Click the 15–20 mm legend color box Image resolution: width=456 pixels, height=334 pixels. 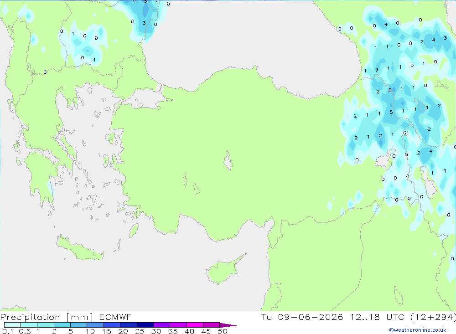112,325
